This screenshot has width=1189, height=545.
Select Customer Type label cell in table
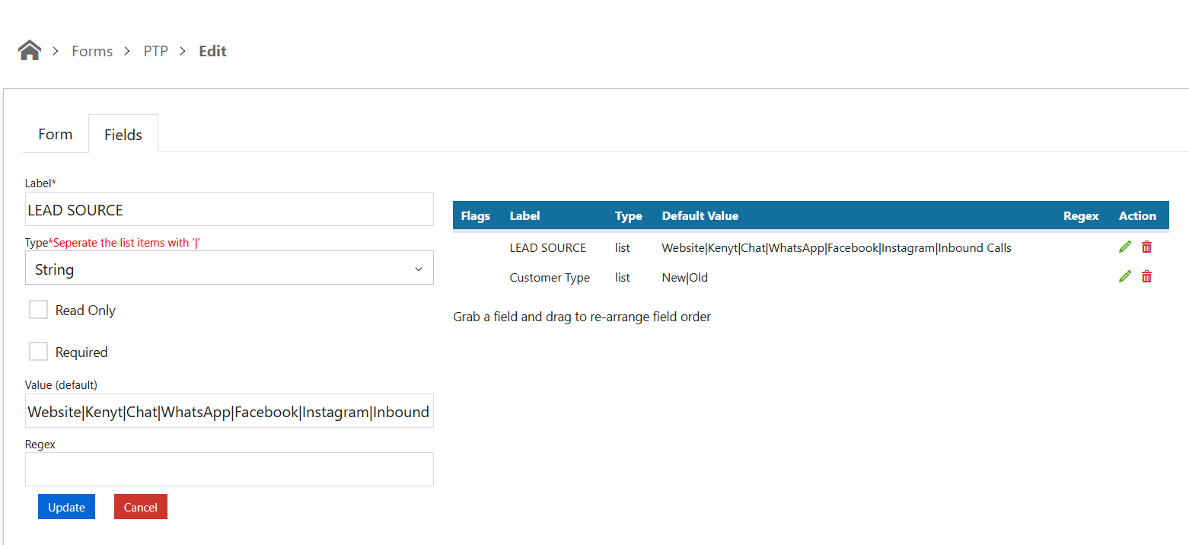(550, 278)
